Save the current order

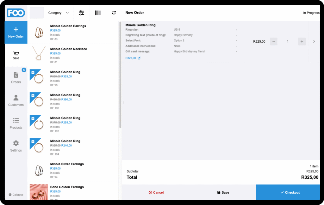tap(223, 192)
